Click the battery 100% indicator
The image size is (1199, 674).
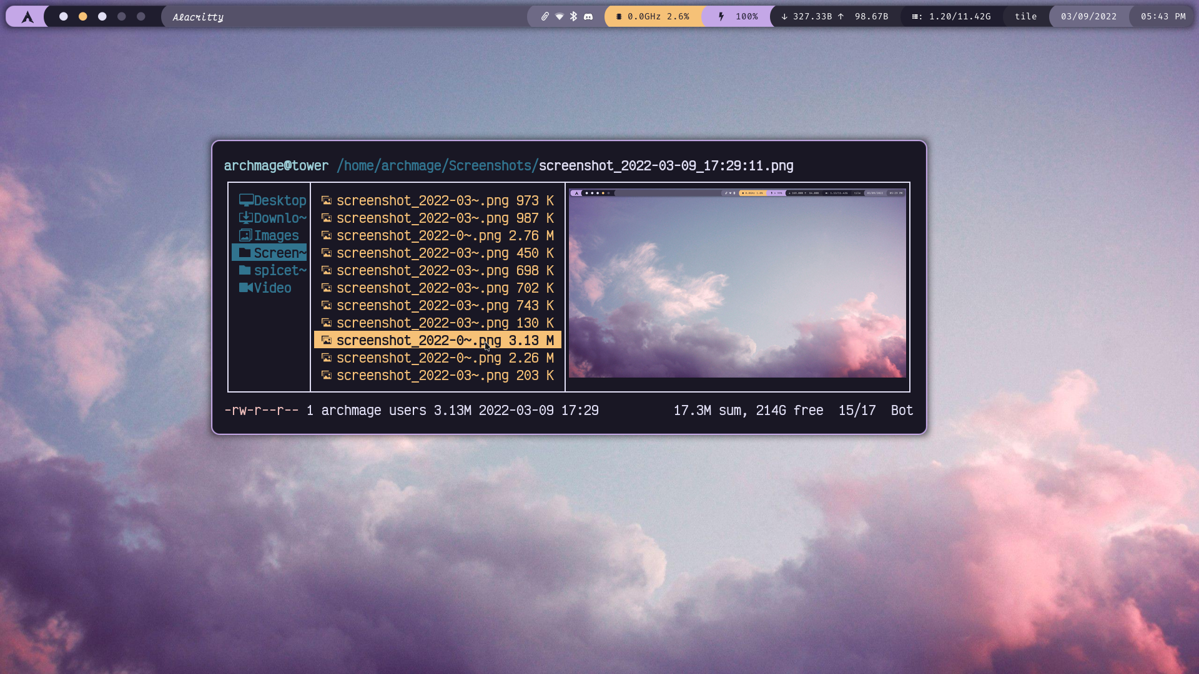click(x=739, y=17)
